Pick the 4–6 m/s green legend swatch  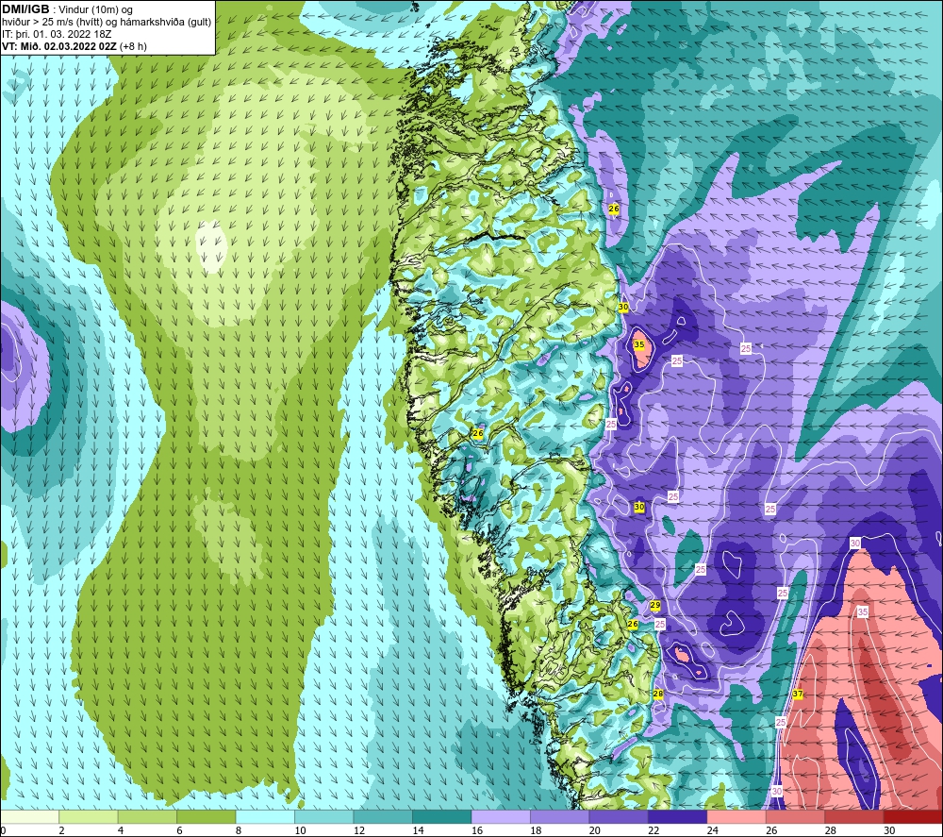click(147, 816)
